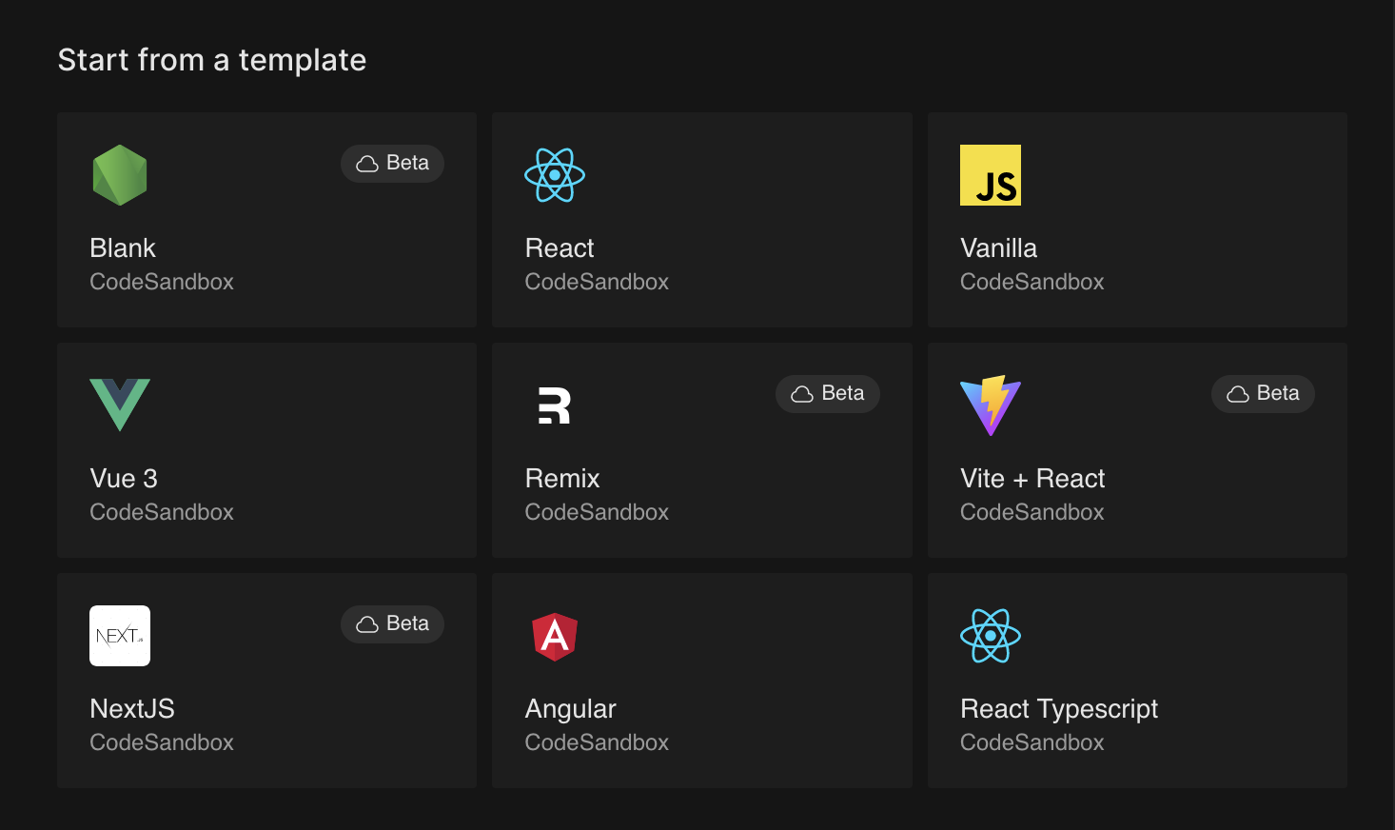The width and height of the screenshot is (1395, 830).
Task: Click CodeSandbox author under Blank
Action: tap(162, 282)
